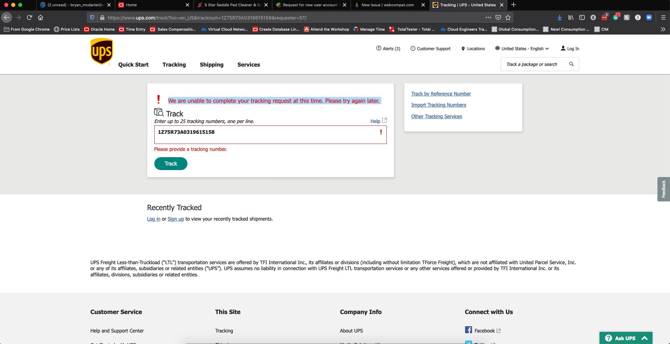Open Other Tracking Services link

[x=436, y=116]
